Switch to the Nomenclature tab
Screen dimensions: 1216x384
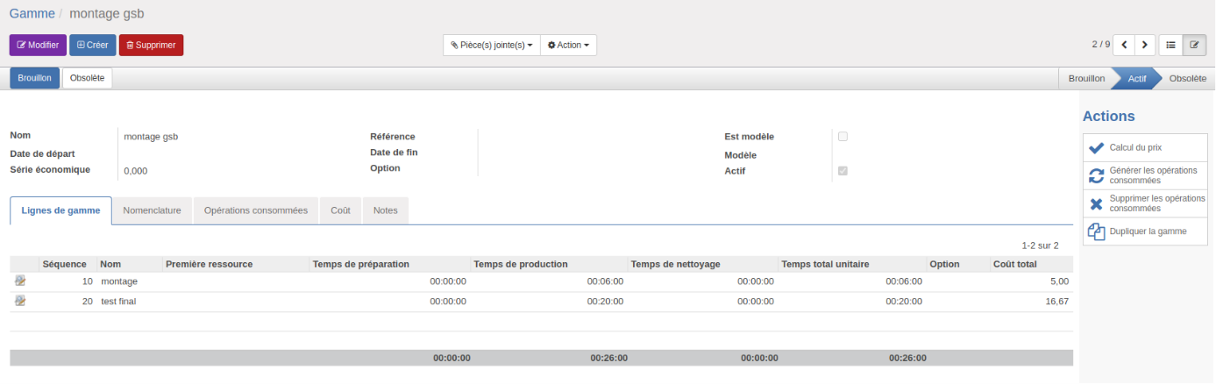tap(152, 210)
